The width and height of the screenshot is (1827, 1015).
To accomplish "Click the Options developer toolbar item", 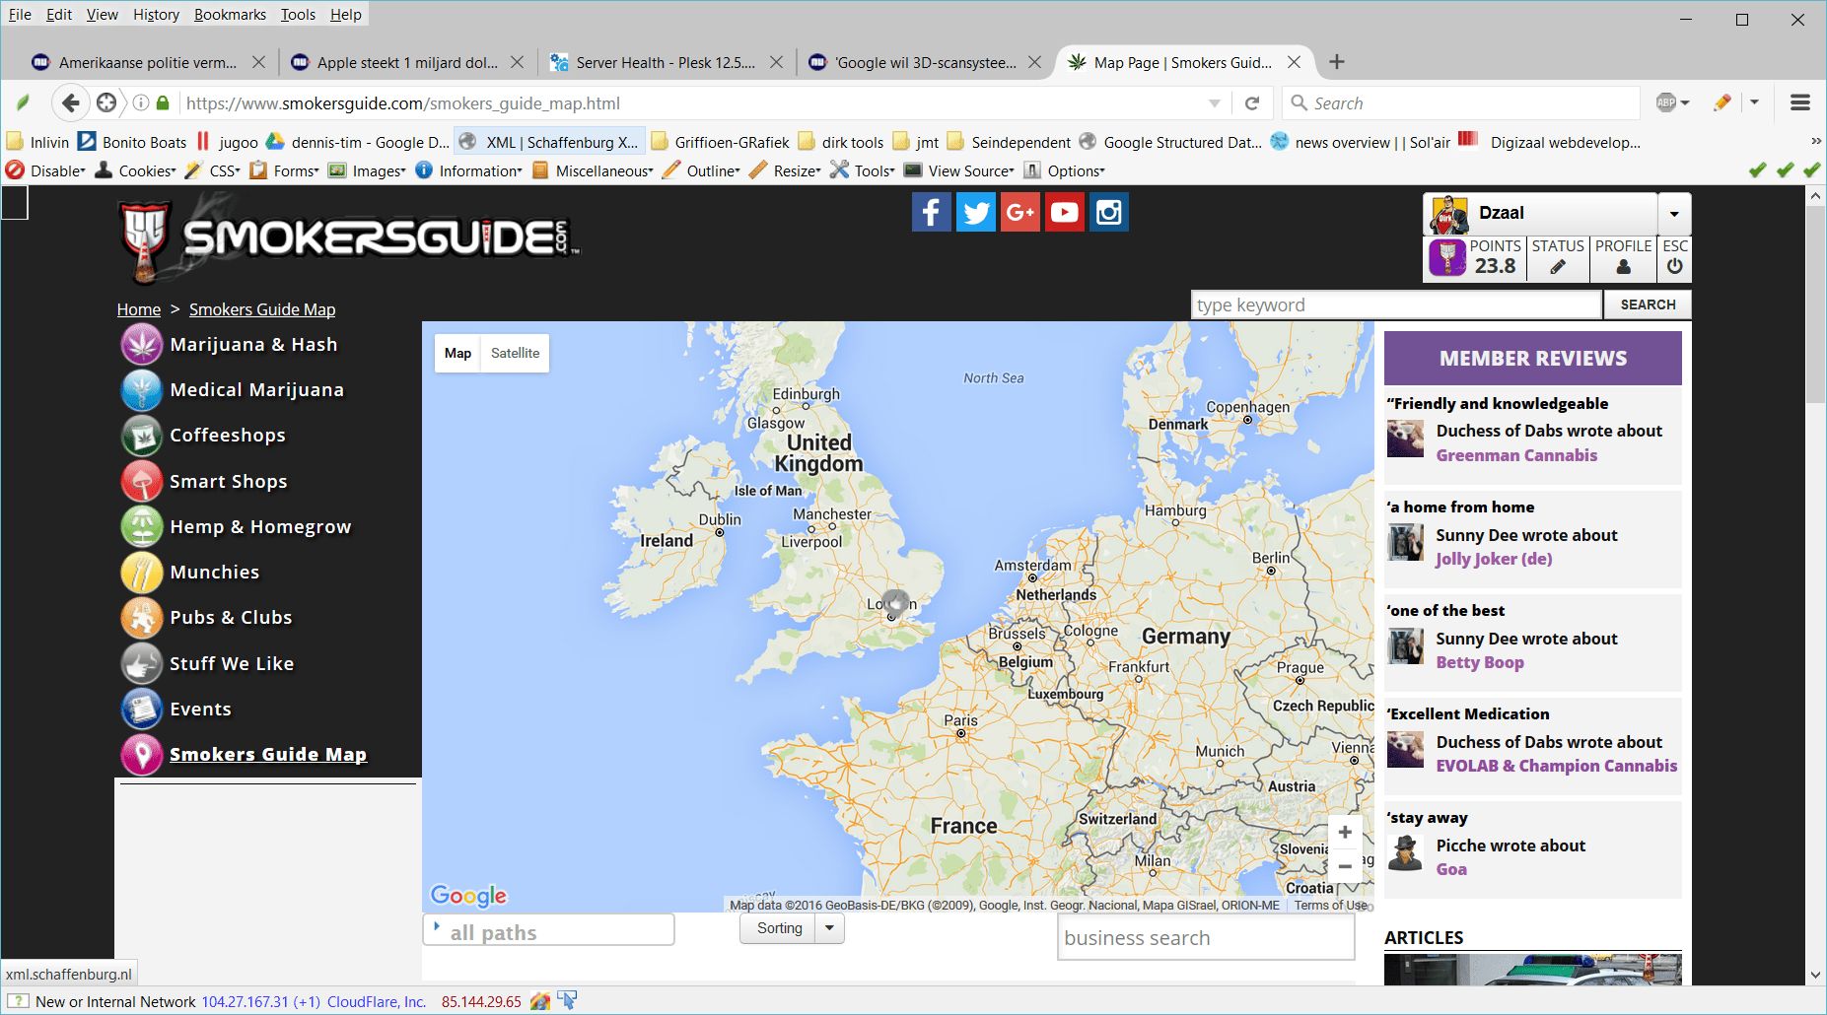I will 1065,170.
